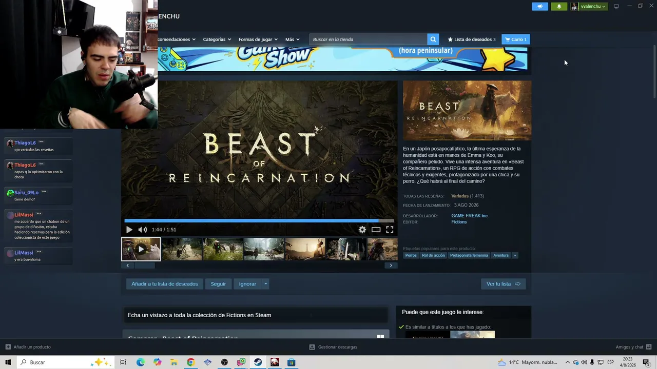The width and height of the screenshot is (657, 369).
Task: Open the Ignorar options dropdown arrow
Action: [265, 284]
